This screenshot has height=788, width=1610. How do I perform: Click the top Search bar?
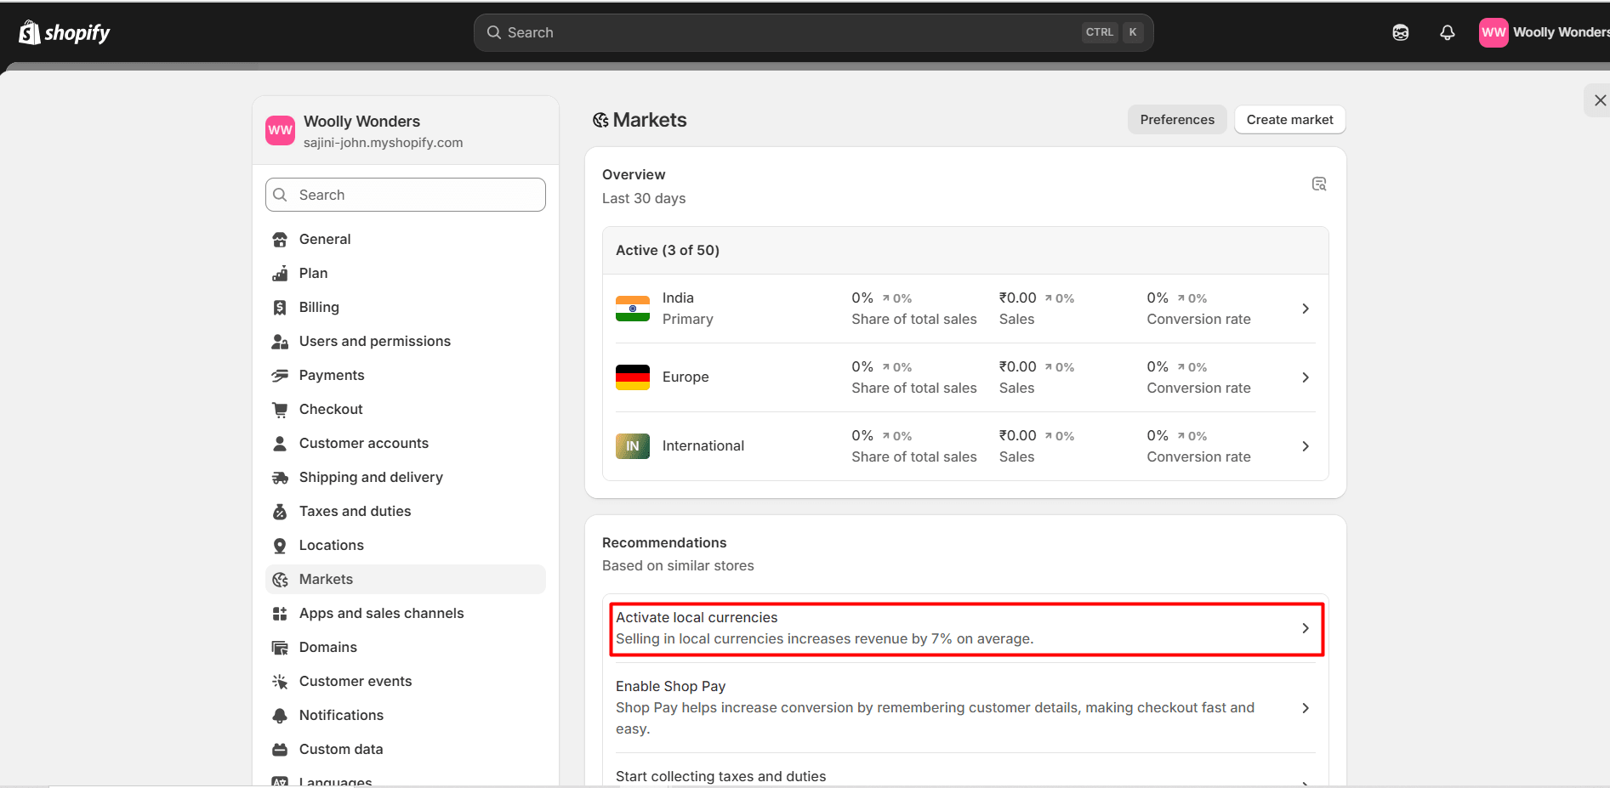(x=813, y=32)
